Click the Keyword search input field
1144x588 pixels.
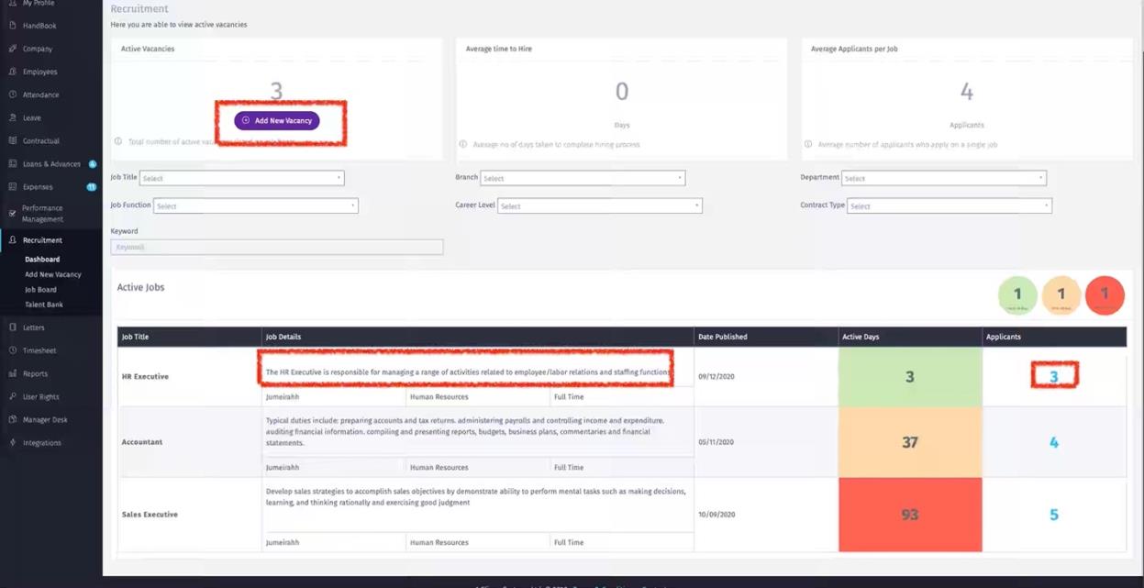pyautogui.click(x=276, y=248)
